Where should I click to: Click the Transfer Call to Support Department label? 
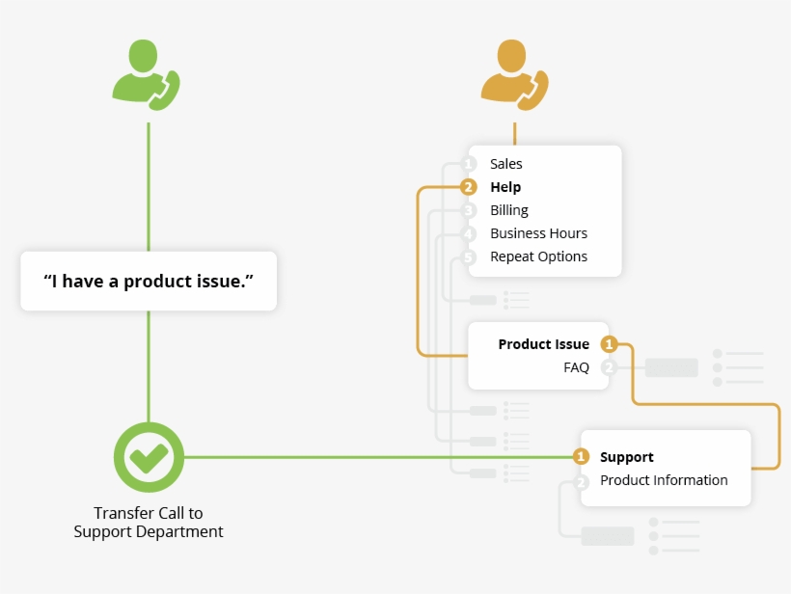(x=149, y=522)
